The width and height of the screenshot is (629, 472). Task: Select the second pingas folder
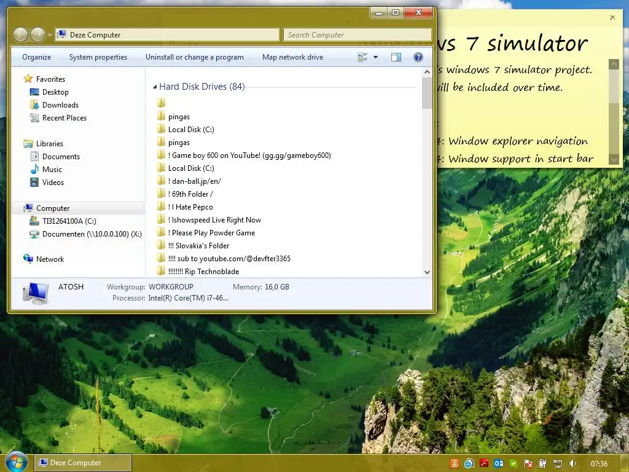pos(173,143)
